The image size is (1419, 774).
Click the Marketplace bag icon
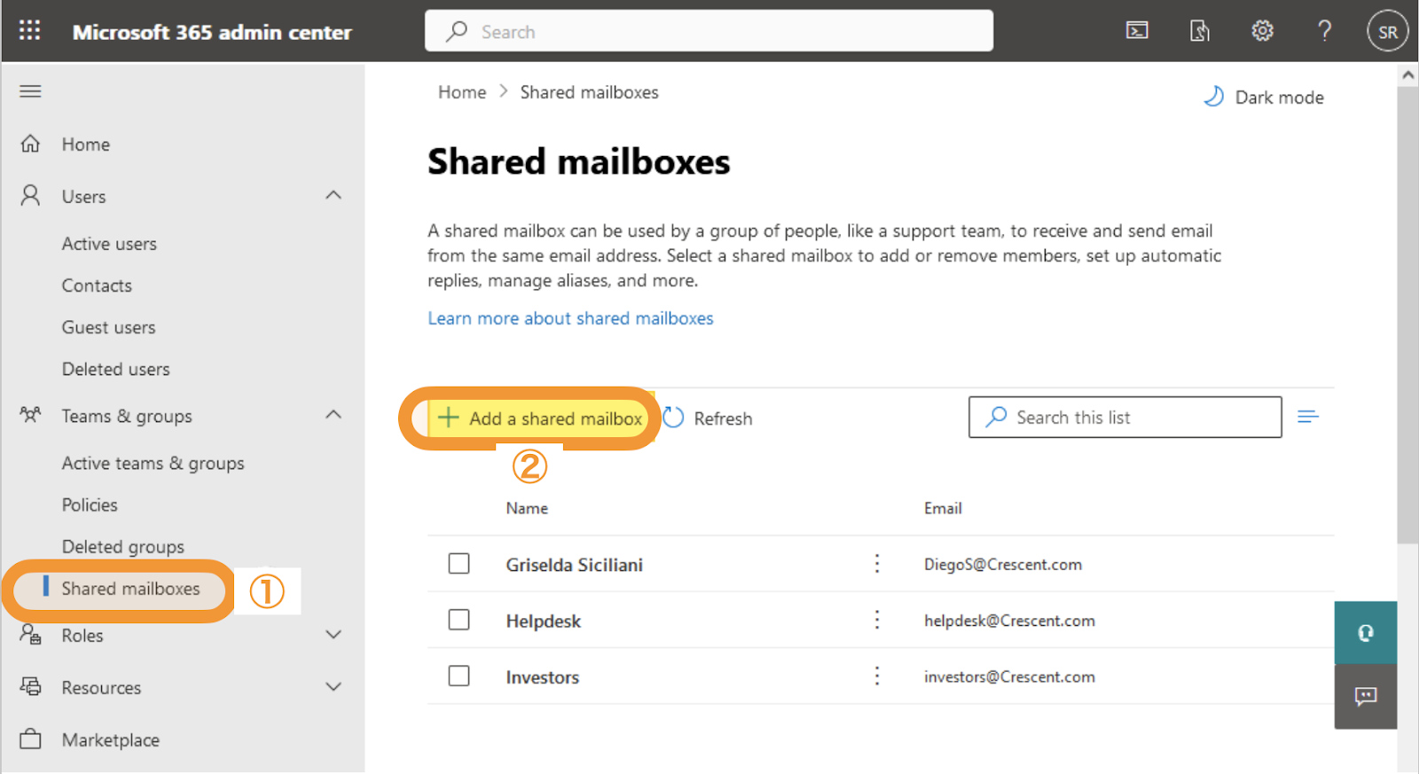(31, 739)
